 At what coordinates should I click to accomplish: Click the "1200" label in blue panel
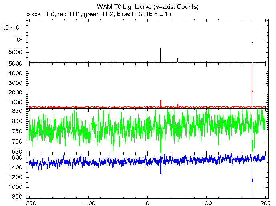[15, 177]
